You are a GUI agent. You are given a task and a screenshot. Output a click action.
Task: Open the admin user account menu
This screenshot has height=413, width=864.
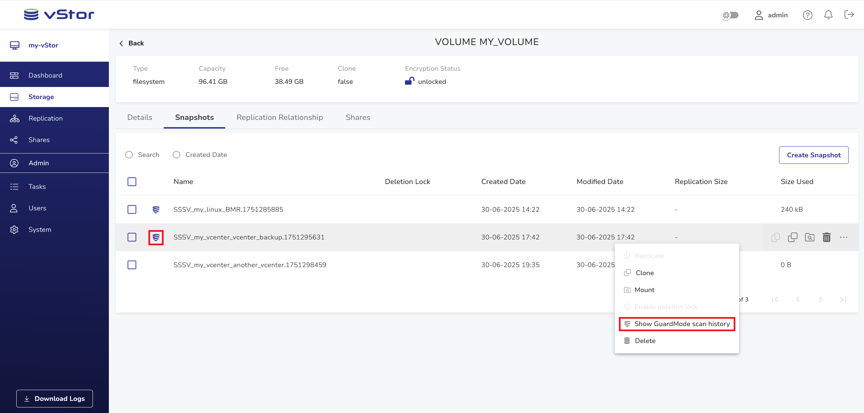click(x=771, y=15)
